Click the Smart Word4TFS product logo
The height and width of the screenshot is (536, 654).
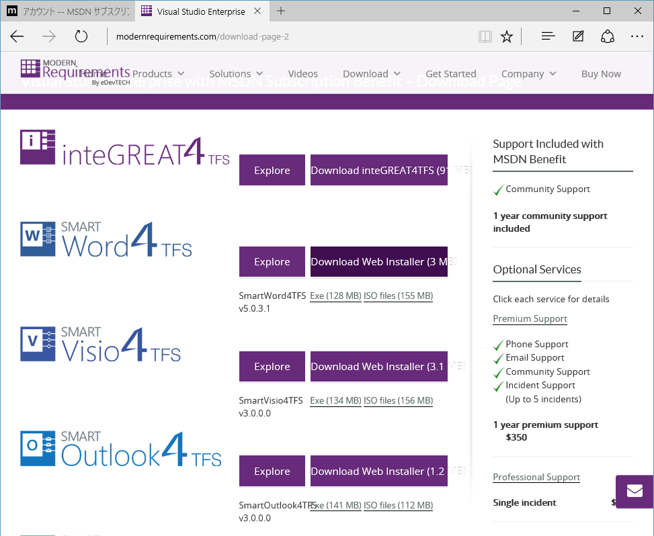tap(106, 239)
